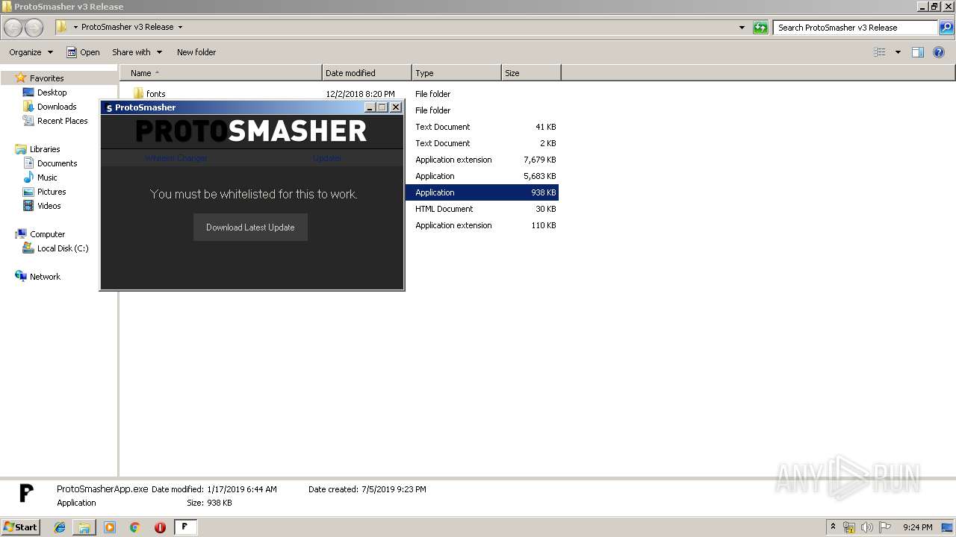Open Videos library
Screen dimensions: 956x537
[x=49, y=206]
